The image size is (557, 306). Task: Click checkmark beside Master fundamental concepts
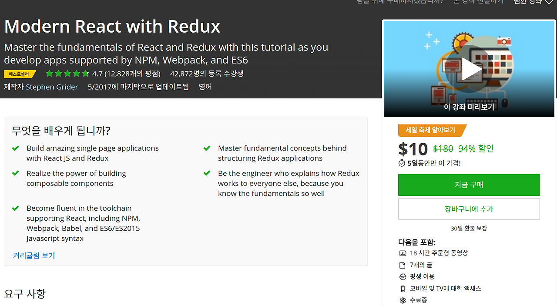[x=207, y=148]
